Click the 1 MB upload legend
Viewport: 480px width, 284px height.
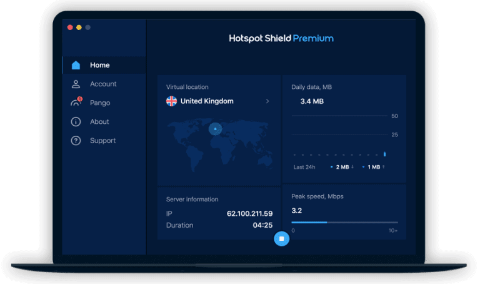pos(374,167)
